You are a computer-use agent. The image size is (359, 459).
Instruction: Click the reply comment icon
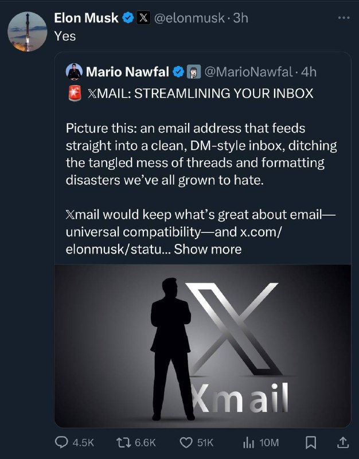coord(61,442)
